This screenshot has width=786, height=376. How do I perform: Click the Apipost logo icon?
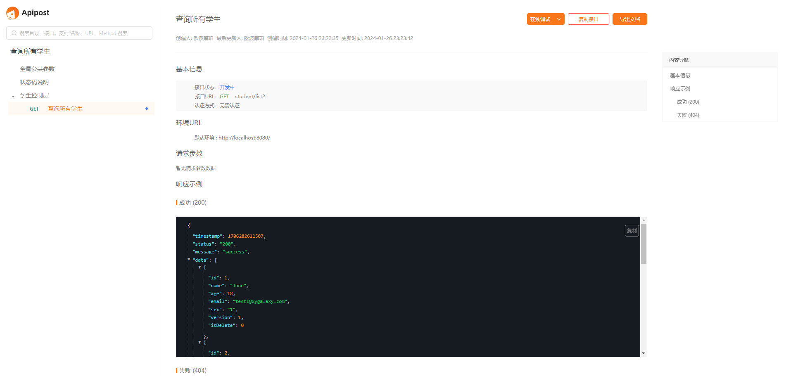12,13
